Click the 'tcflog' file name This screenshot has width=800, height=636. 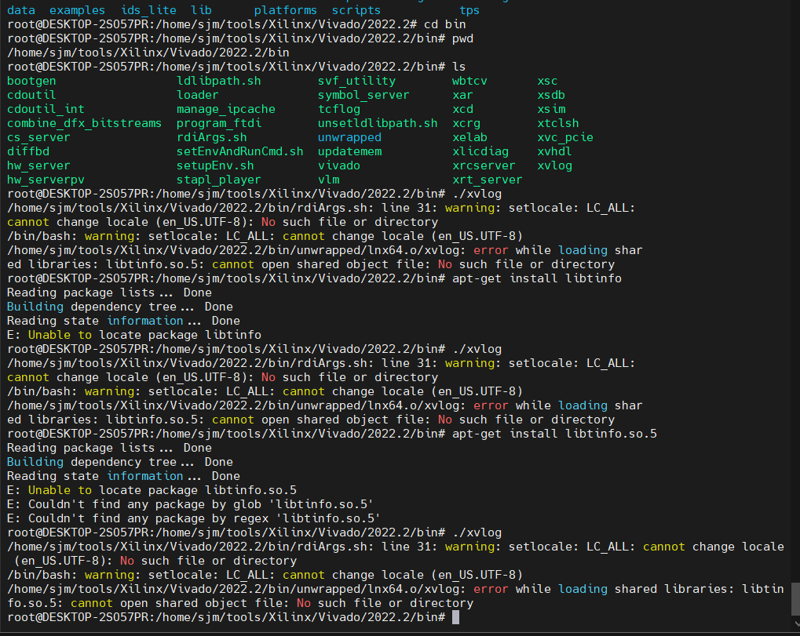tap(339, 109)
